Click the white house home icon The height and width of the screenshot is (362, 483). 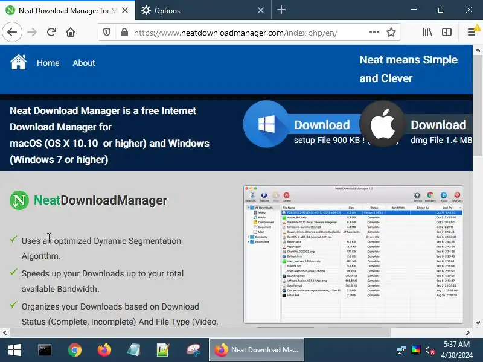[18, 62]
